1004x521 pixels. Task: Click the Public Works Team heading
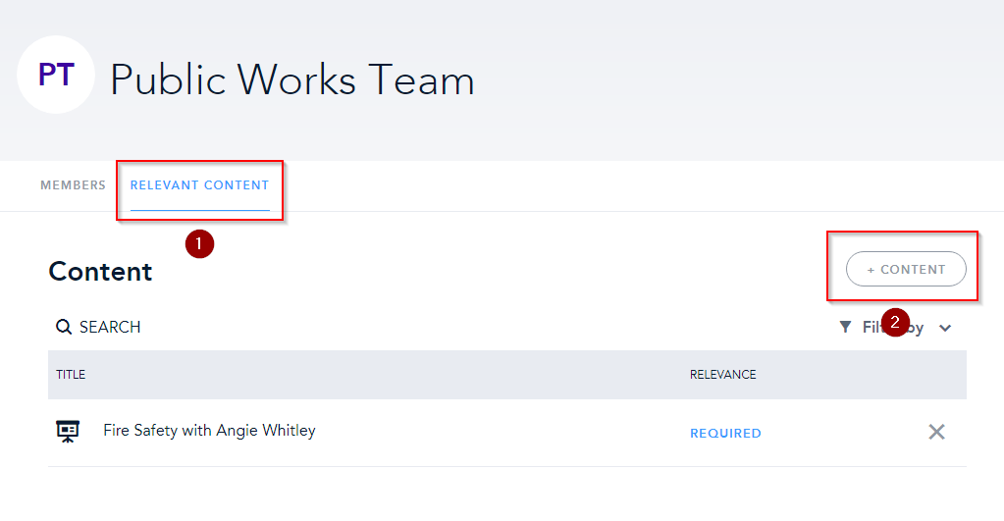click(x=292, y=79)
